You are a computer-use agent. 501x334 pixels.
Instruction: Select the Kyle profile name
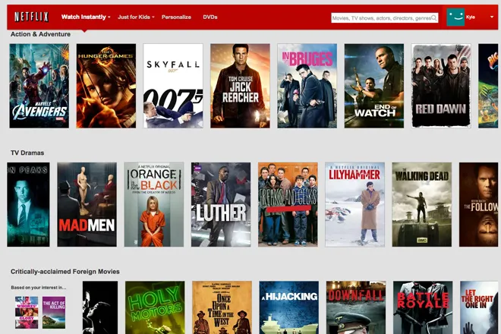tap(471, 17)
